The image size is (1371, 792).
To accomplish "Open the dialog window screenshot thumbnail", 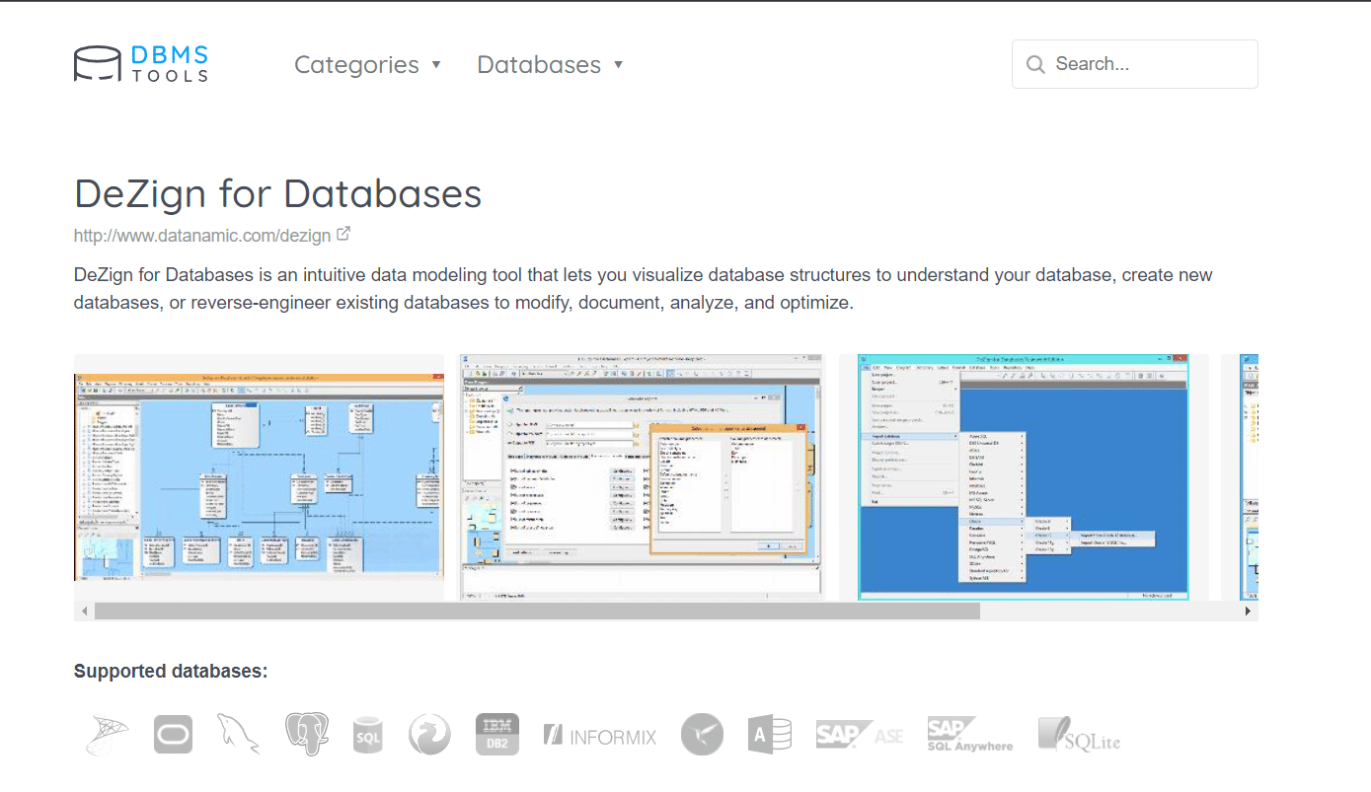I will click(642, 477).
